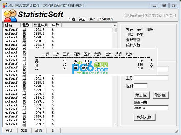Screen dimensions: 181x135
Task: Click the list scrollbar thumb
Action: point(115,30)
